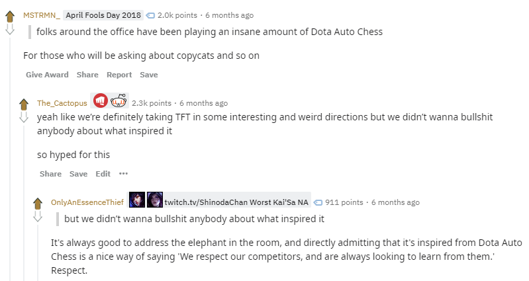
Task: Downvote OnlyAnEssenceThief's comment
Action: (38, 216)
